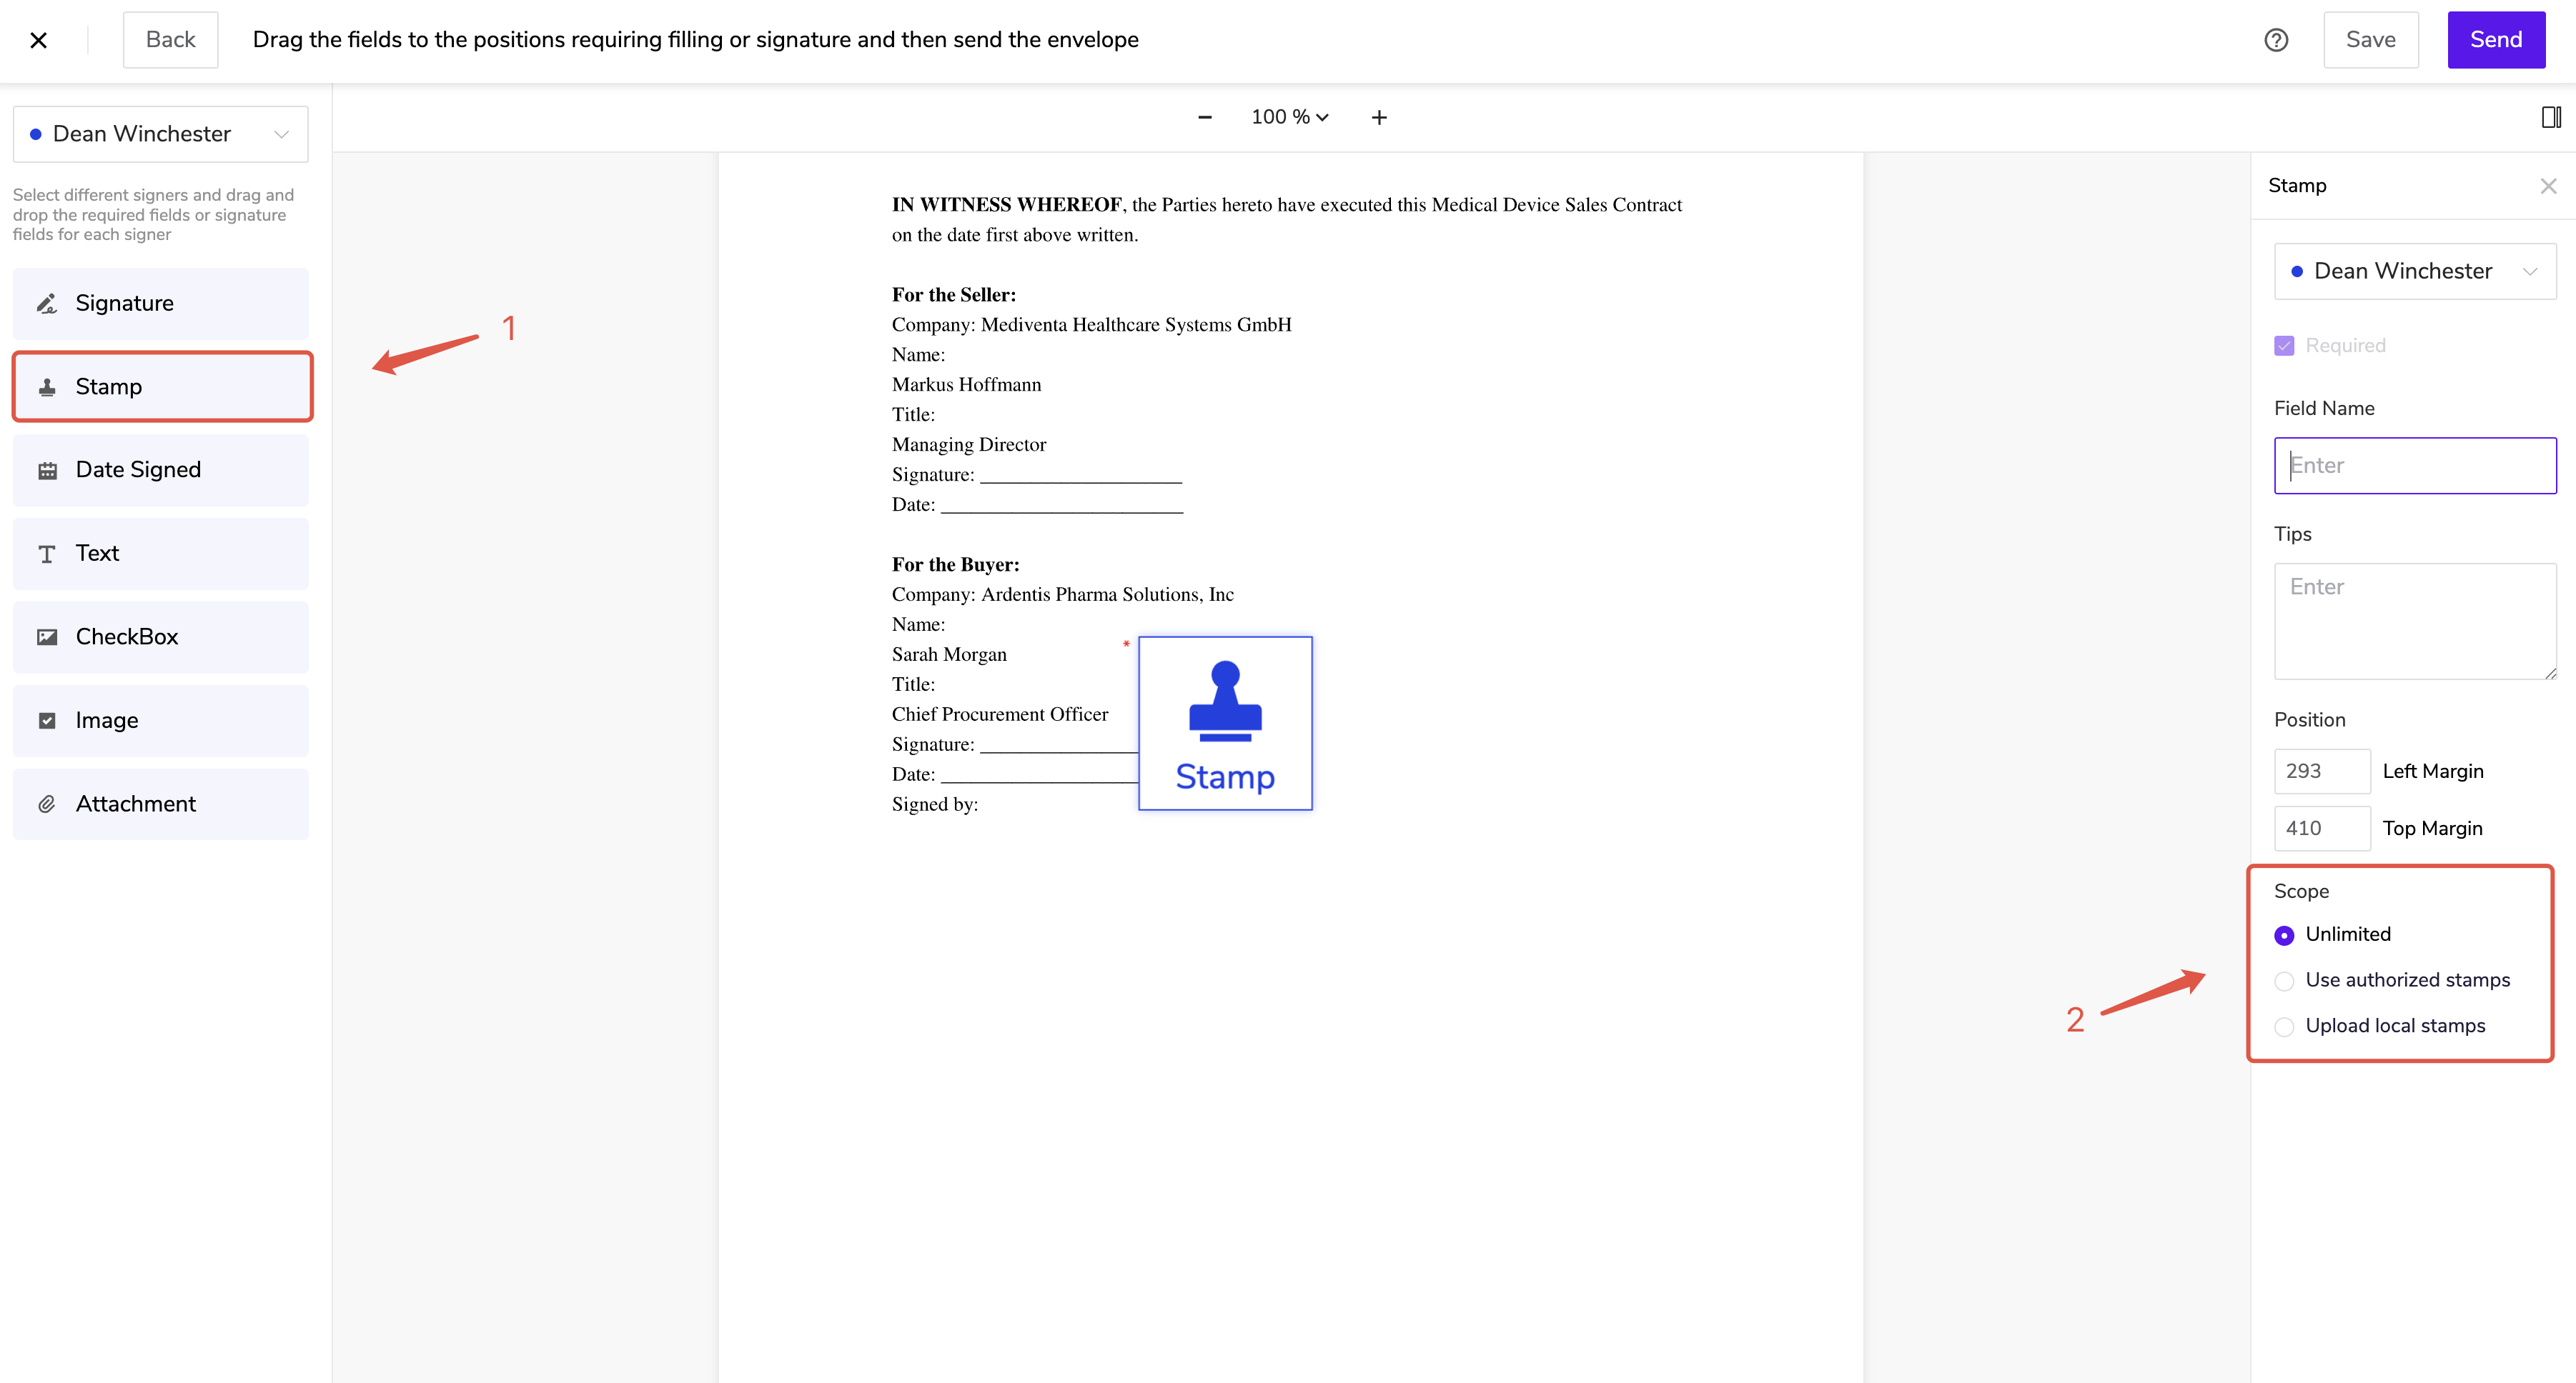Click the Date Signed calendar icon
This screenshot has width=2576, height=1383.
[x=47, y=471]
